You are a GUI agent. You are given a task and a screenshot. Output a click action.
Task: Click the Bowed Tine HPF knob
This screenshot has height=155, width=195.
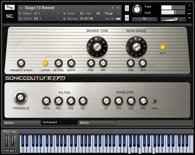pos(103,63)
